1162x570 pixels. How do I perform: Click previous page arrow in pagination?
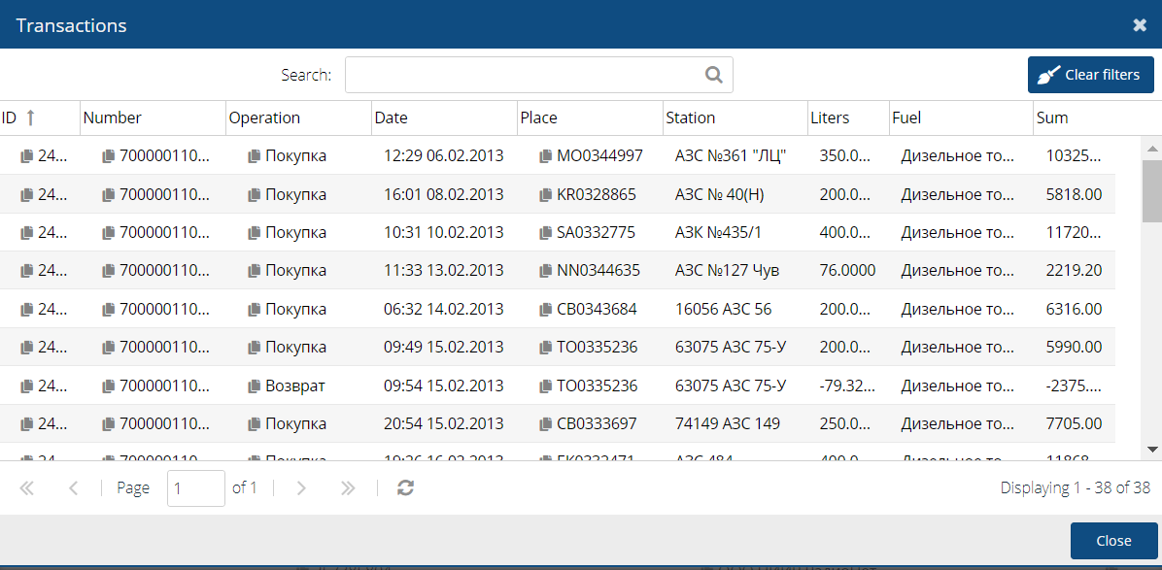(x=74, y=488)
